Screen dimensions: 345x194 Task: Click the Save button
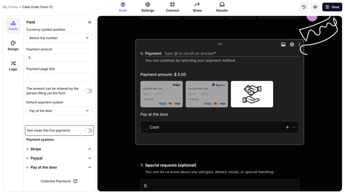[x=332, y=7]
